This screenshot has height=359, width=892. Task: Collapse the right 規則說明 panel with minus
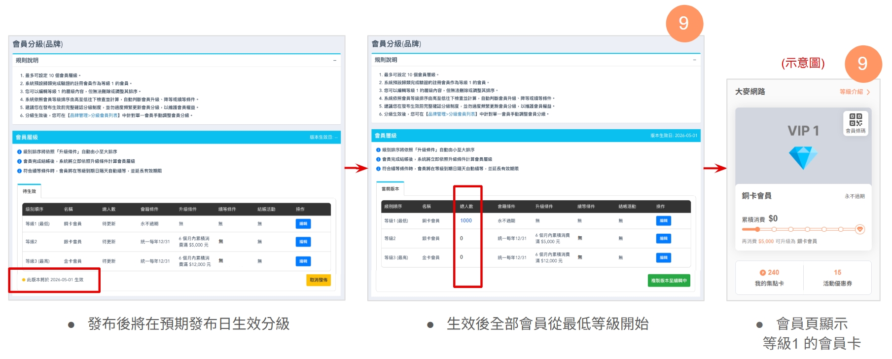694,60
